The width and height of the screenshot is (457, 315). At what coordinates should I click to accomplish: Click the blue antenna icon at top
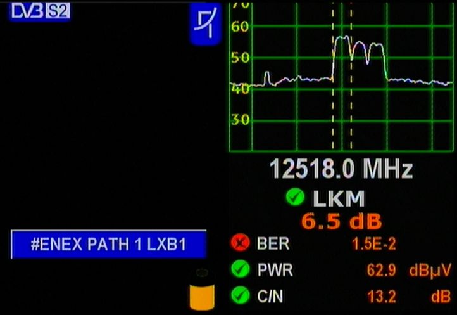click(x=206, y=24)
